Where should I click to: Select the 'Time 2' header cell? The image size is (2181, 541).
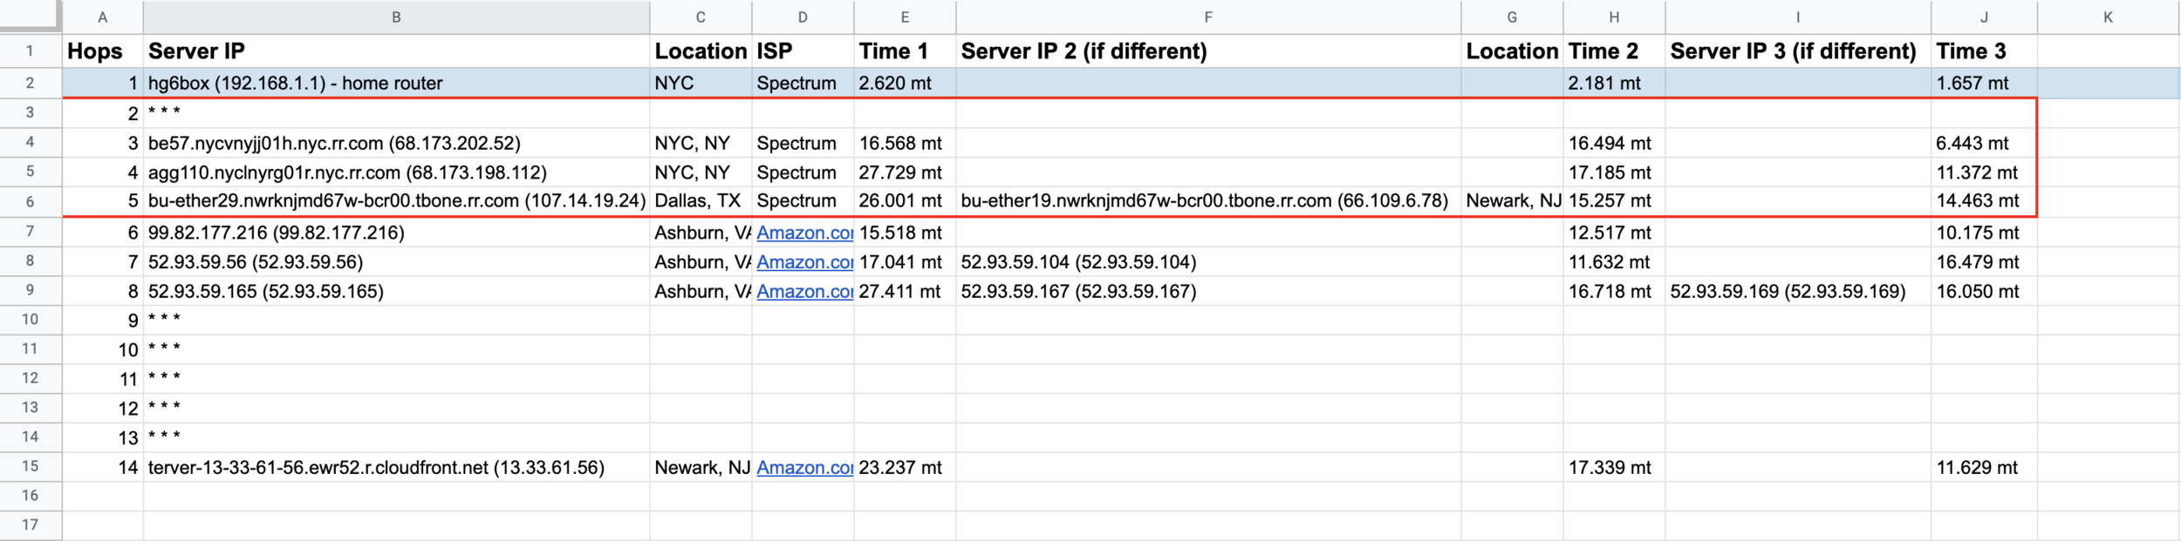point(1614,51)
